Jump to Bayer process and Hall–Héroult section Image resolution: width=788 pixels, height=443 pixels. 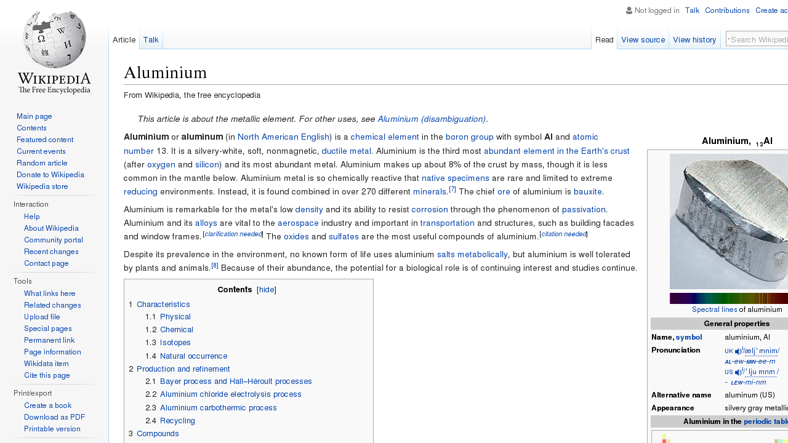point(236,381)
